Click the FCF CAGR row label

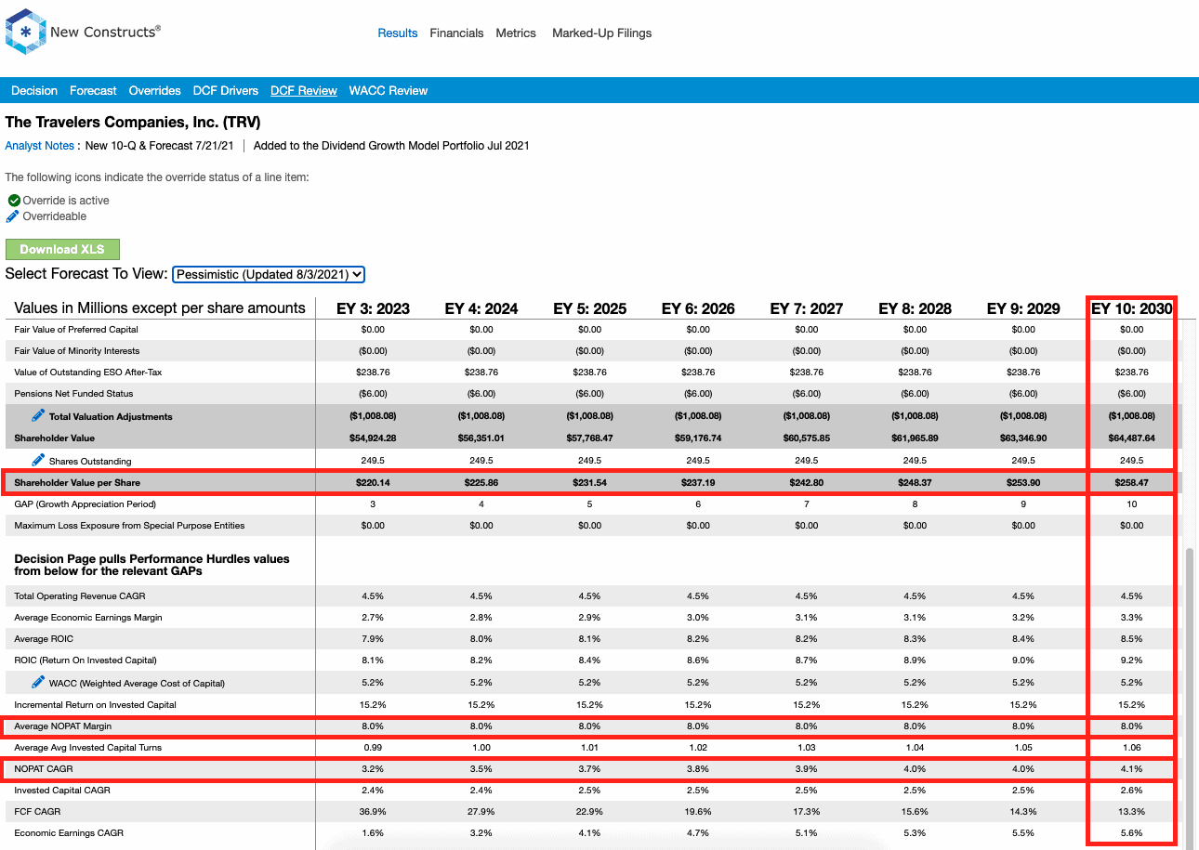tap(37, 812)
